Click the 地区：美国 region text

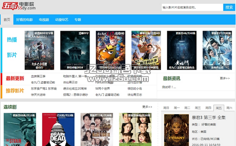[199, 132]
